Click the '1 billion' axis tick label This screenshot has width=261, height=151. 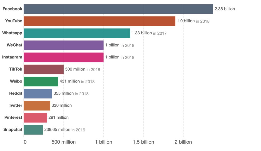pyautogui.click(x=103, y=142)
